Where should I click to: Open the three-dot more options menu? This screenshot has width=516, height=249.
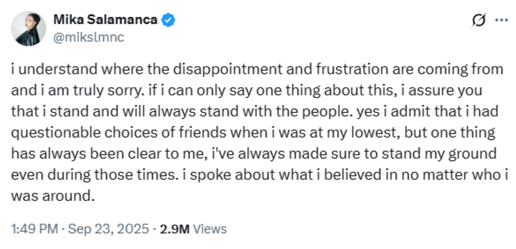click(x=501, y=21)
